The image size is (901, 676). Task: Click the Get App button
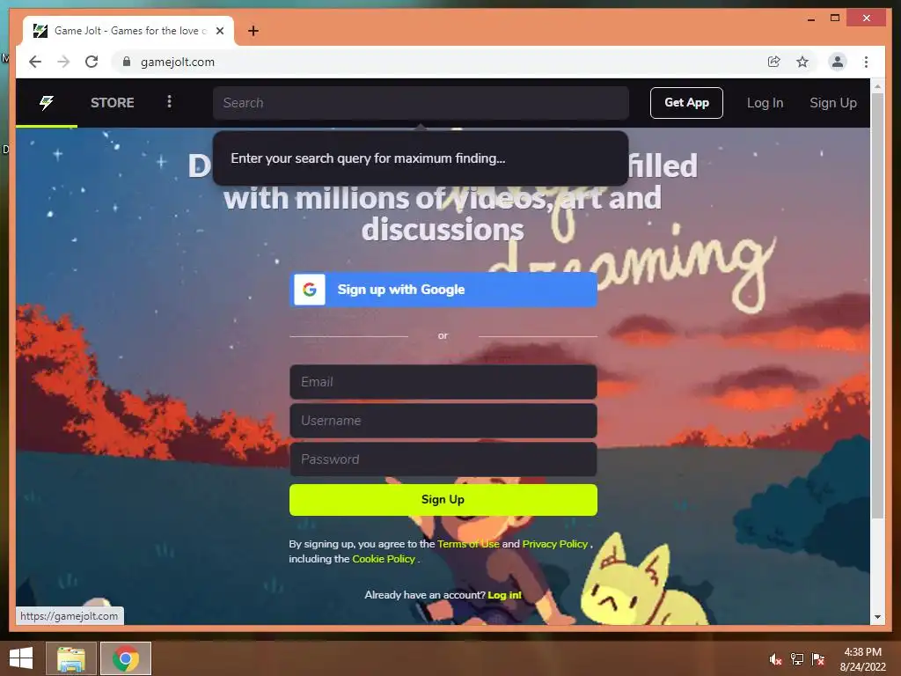click(x=686, y=103)
